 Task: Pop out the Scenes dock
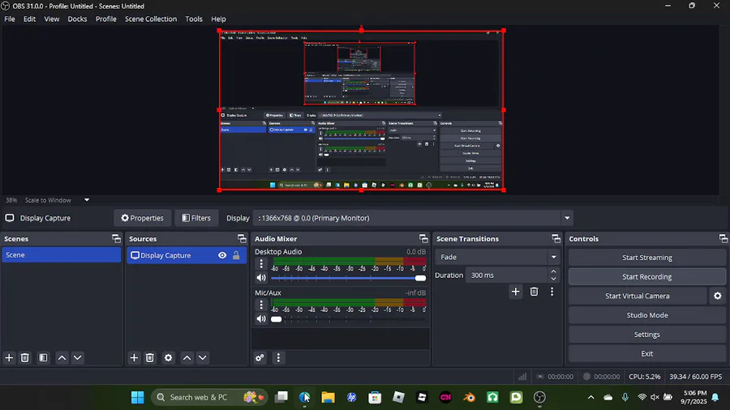click(x=116, y=238)
